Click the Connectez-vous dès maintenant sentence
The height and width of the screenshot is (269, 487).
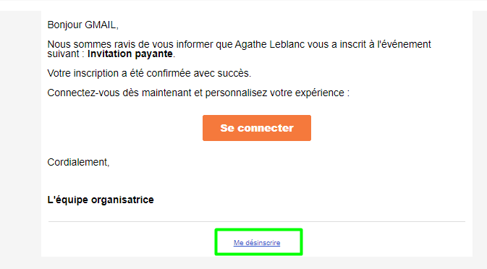pyautogui.click(x=198, y=93)
